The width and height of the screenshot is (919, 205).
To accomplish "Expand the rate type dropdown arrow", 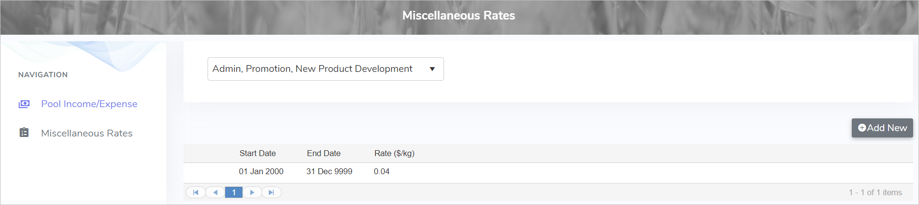I will pos(432,69).
